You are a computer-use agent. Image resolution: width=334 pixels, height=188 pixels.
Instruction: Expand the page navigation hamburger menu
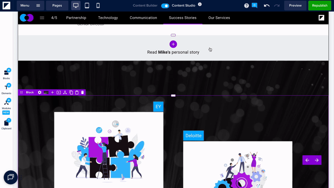pos(42,18)
